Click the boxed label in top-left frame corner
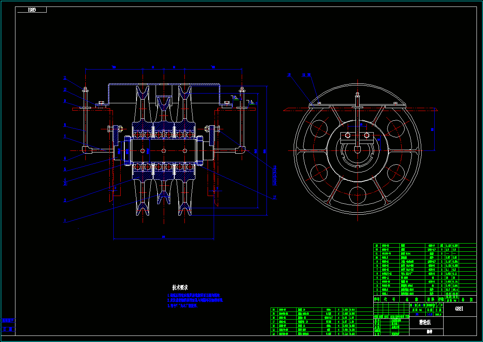 pyautogui.click(x=32, y=10)
